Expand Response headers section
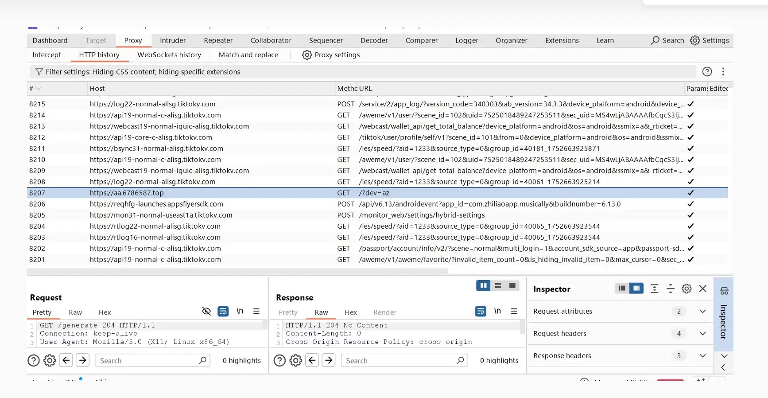The width and height of the screenshot is (768, 398). [x=702, y=355]
